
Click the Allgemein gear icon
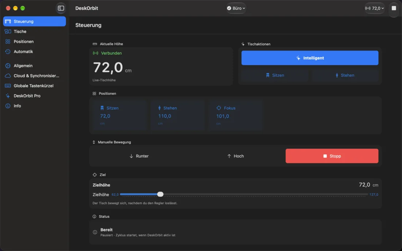(x=8, y=66)
